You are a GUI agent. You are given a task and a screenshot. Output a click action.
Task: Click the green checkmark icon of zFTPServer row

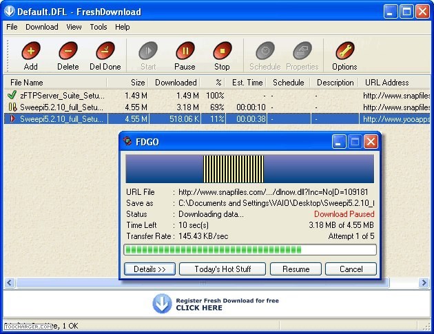click(x=12, y=95)
